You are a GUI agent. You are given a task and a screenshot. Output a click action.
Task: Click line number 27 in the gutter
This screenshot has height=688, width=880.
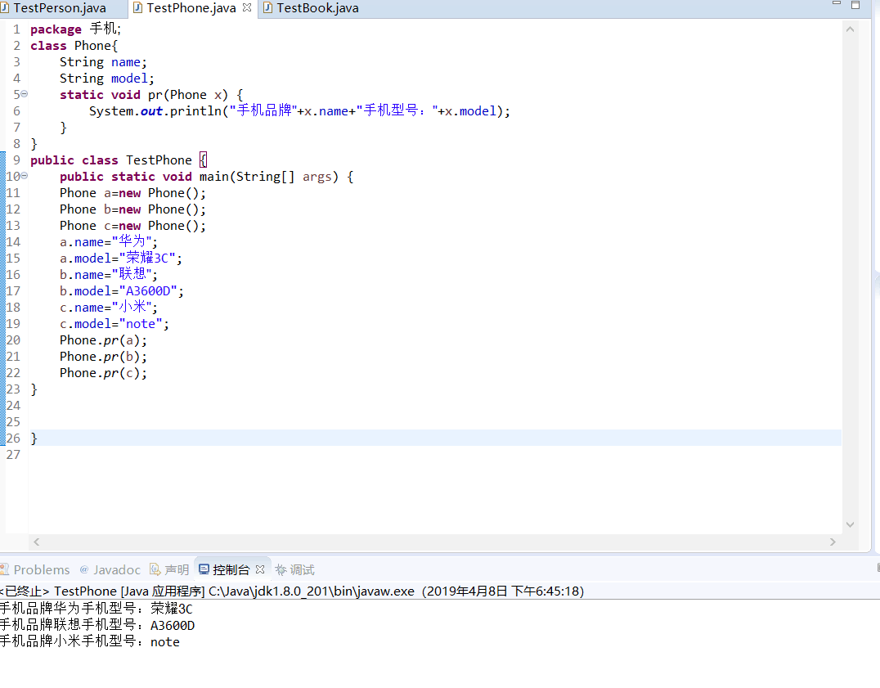tap(13, 455)
